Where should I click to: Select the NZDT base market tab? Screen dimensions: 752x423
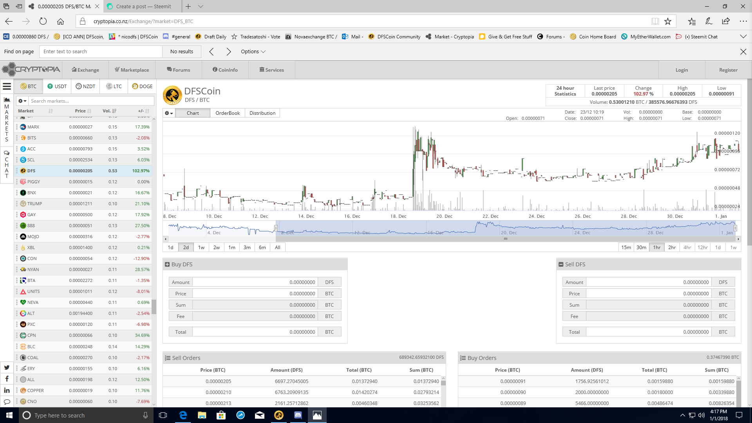coord(85,86)
